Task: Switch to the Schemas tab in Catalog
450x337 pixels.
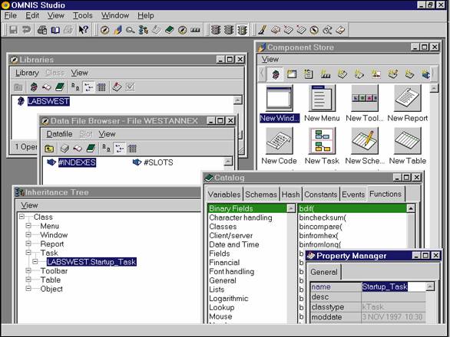Action: (x=261, y=195)
